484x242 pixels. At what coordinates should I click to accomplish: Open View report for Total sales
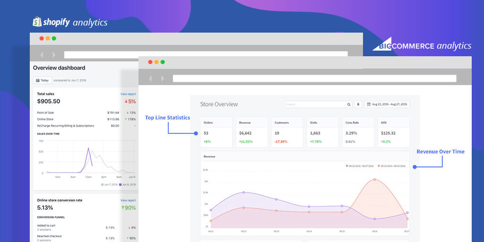(x=128, y=94)
